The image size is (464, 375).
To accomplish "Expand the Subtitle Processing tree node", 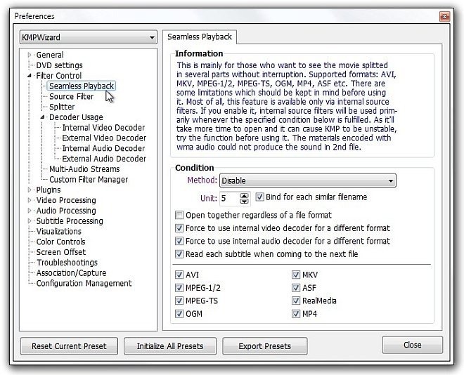I will [30, 221].
